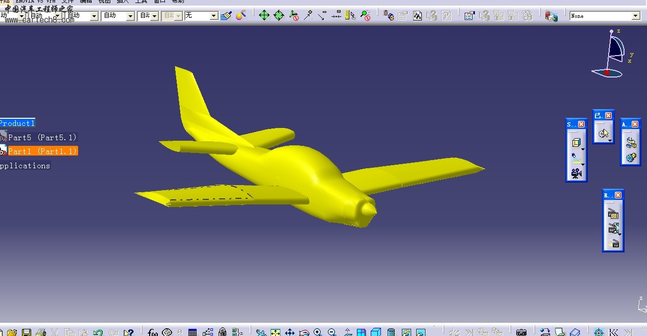This screenshot has height=336, width=647.
Task: Select the Applications node in the tree
Action: 25,166
